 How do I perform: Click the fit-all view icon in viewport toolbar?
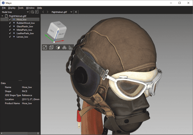coord(45,48)
